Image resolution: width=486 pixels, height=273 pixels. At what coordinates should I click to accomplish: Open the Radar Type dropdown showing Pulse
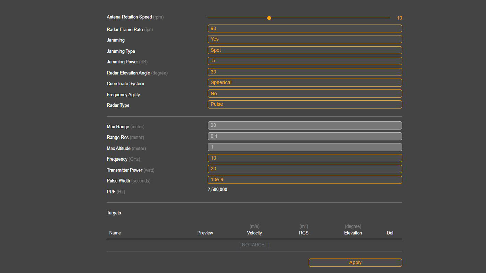point(305,104)
